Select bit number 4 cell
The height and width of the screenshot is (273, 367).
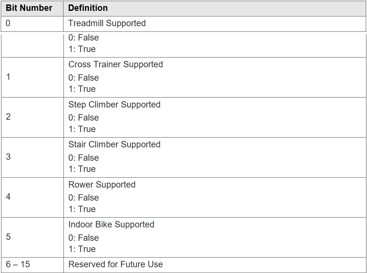click(8, 197)
